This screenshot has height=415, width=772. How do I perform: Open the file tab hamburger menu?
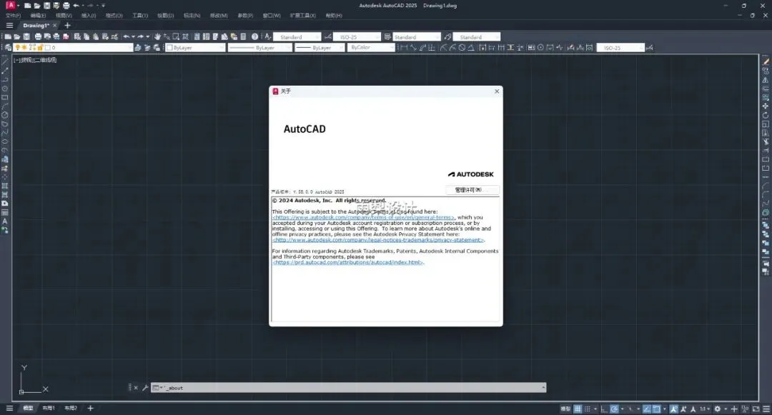tap(9, 26)
